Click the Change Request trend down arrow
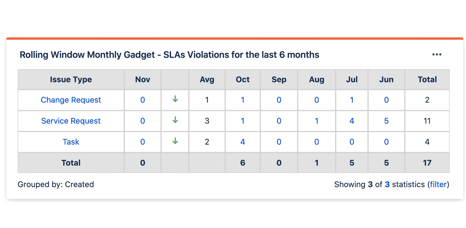The width and height of the screenshot is (466, 228). pyautogui.click(x=175, y=99)
